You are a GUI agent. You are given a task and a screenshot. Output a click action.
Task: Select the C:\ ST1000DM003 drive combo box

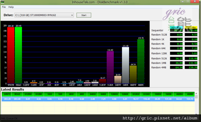(x=44, y=15)
